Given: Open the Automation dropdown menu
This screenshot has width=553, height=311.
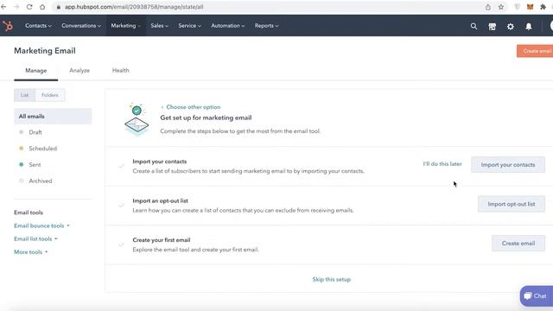Looking at the screenshot, I should (x=228, y=26).
